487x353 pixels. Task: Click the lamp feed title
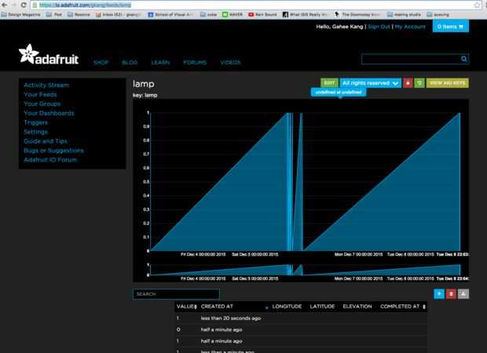click(144, 84)
